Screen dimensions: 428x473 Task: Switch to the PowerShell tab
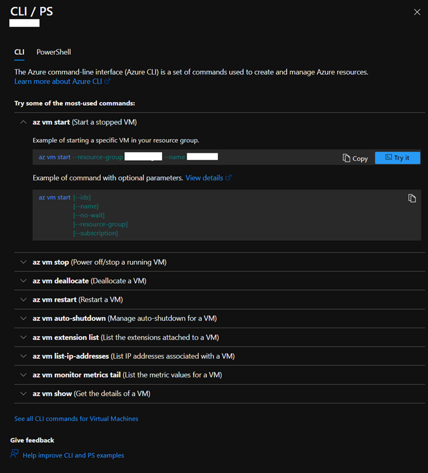[x=54, y=52]
